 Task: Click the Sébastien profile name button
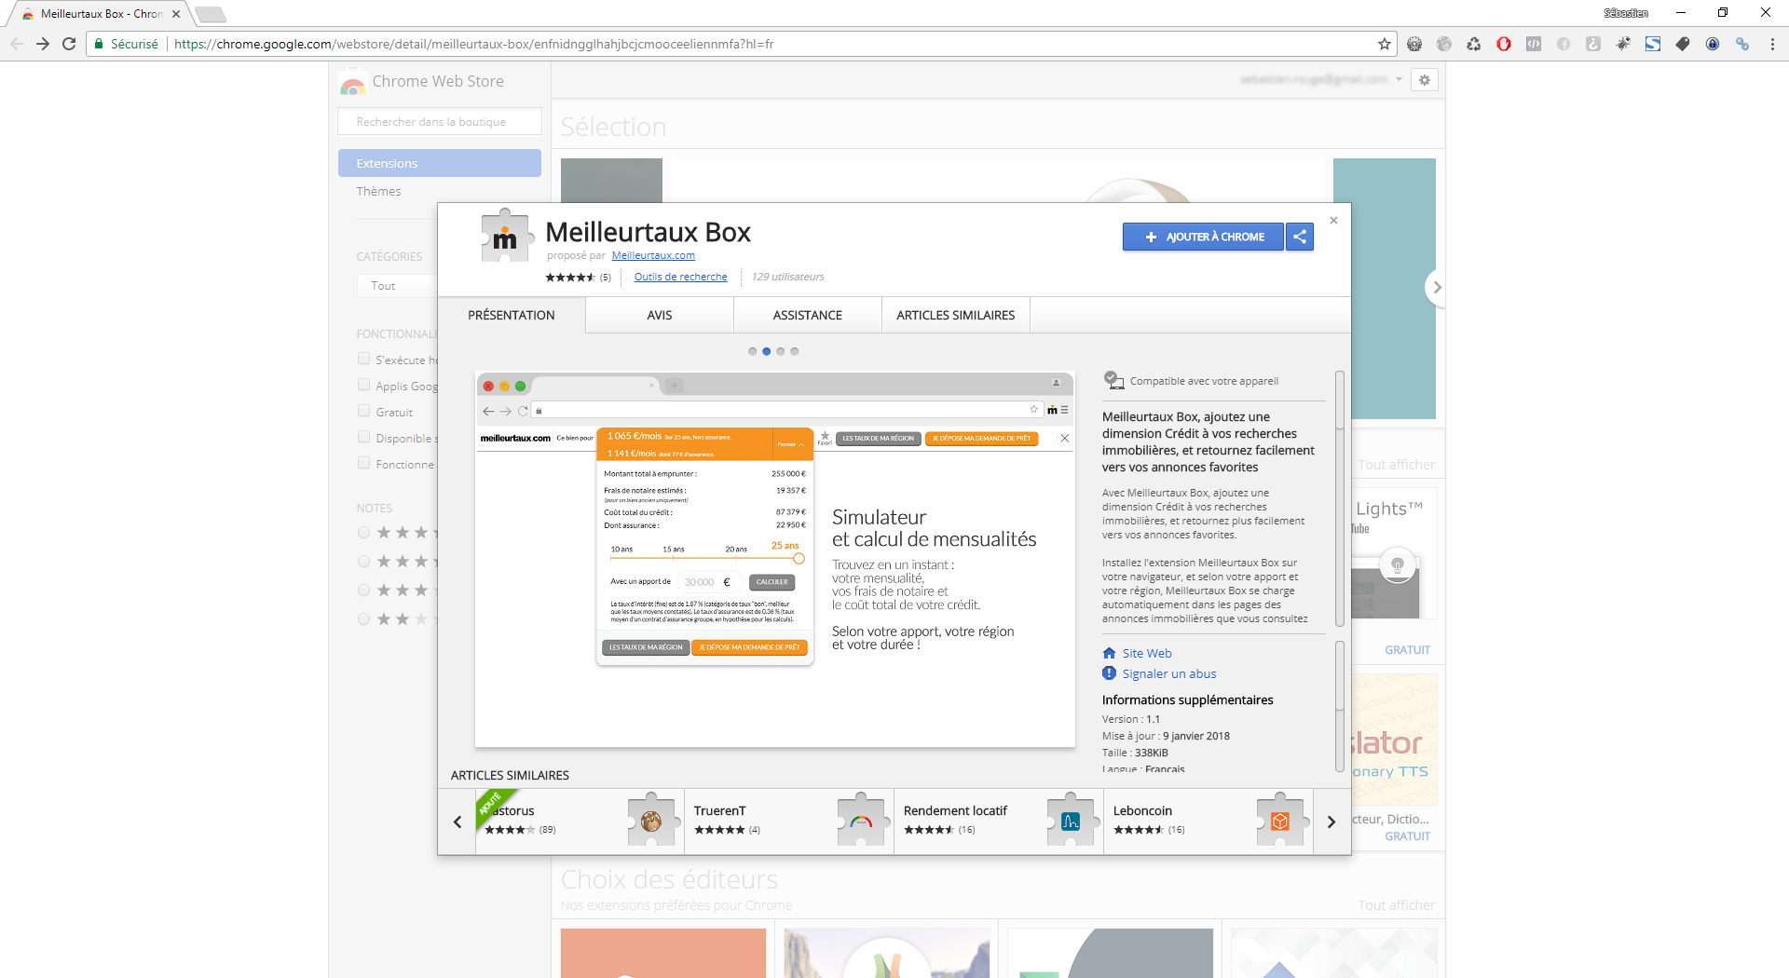(1626, 13)
